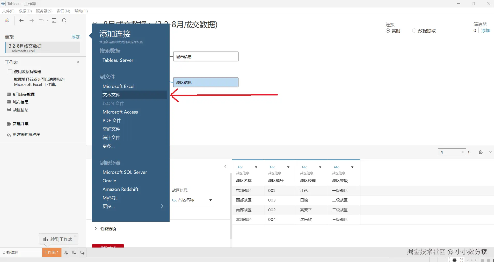This screenshot has width=494, height=262.
Task: Select the 城市信息 table box on canvas
Action: [206, 57]
